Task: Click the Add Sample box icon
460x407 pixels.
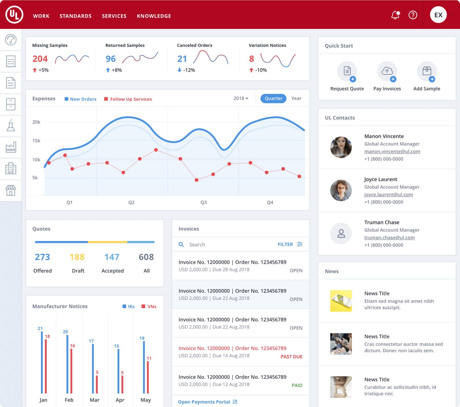Action: click(427, 71)
